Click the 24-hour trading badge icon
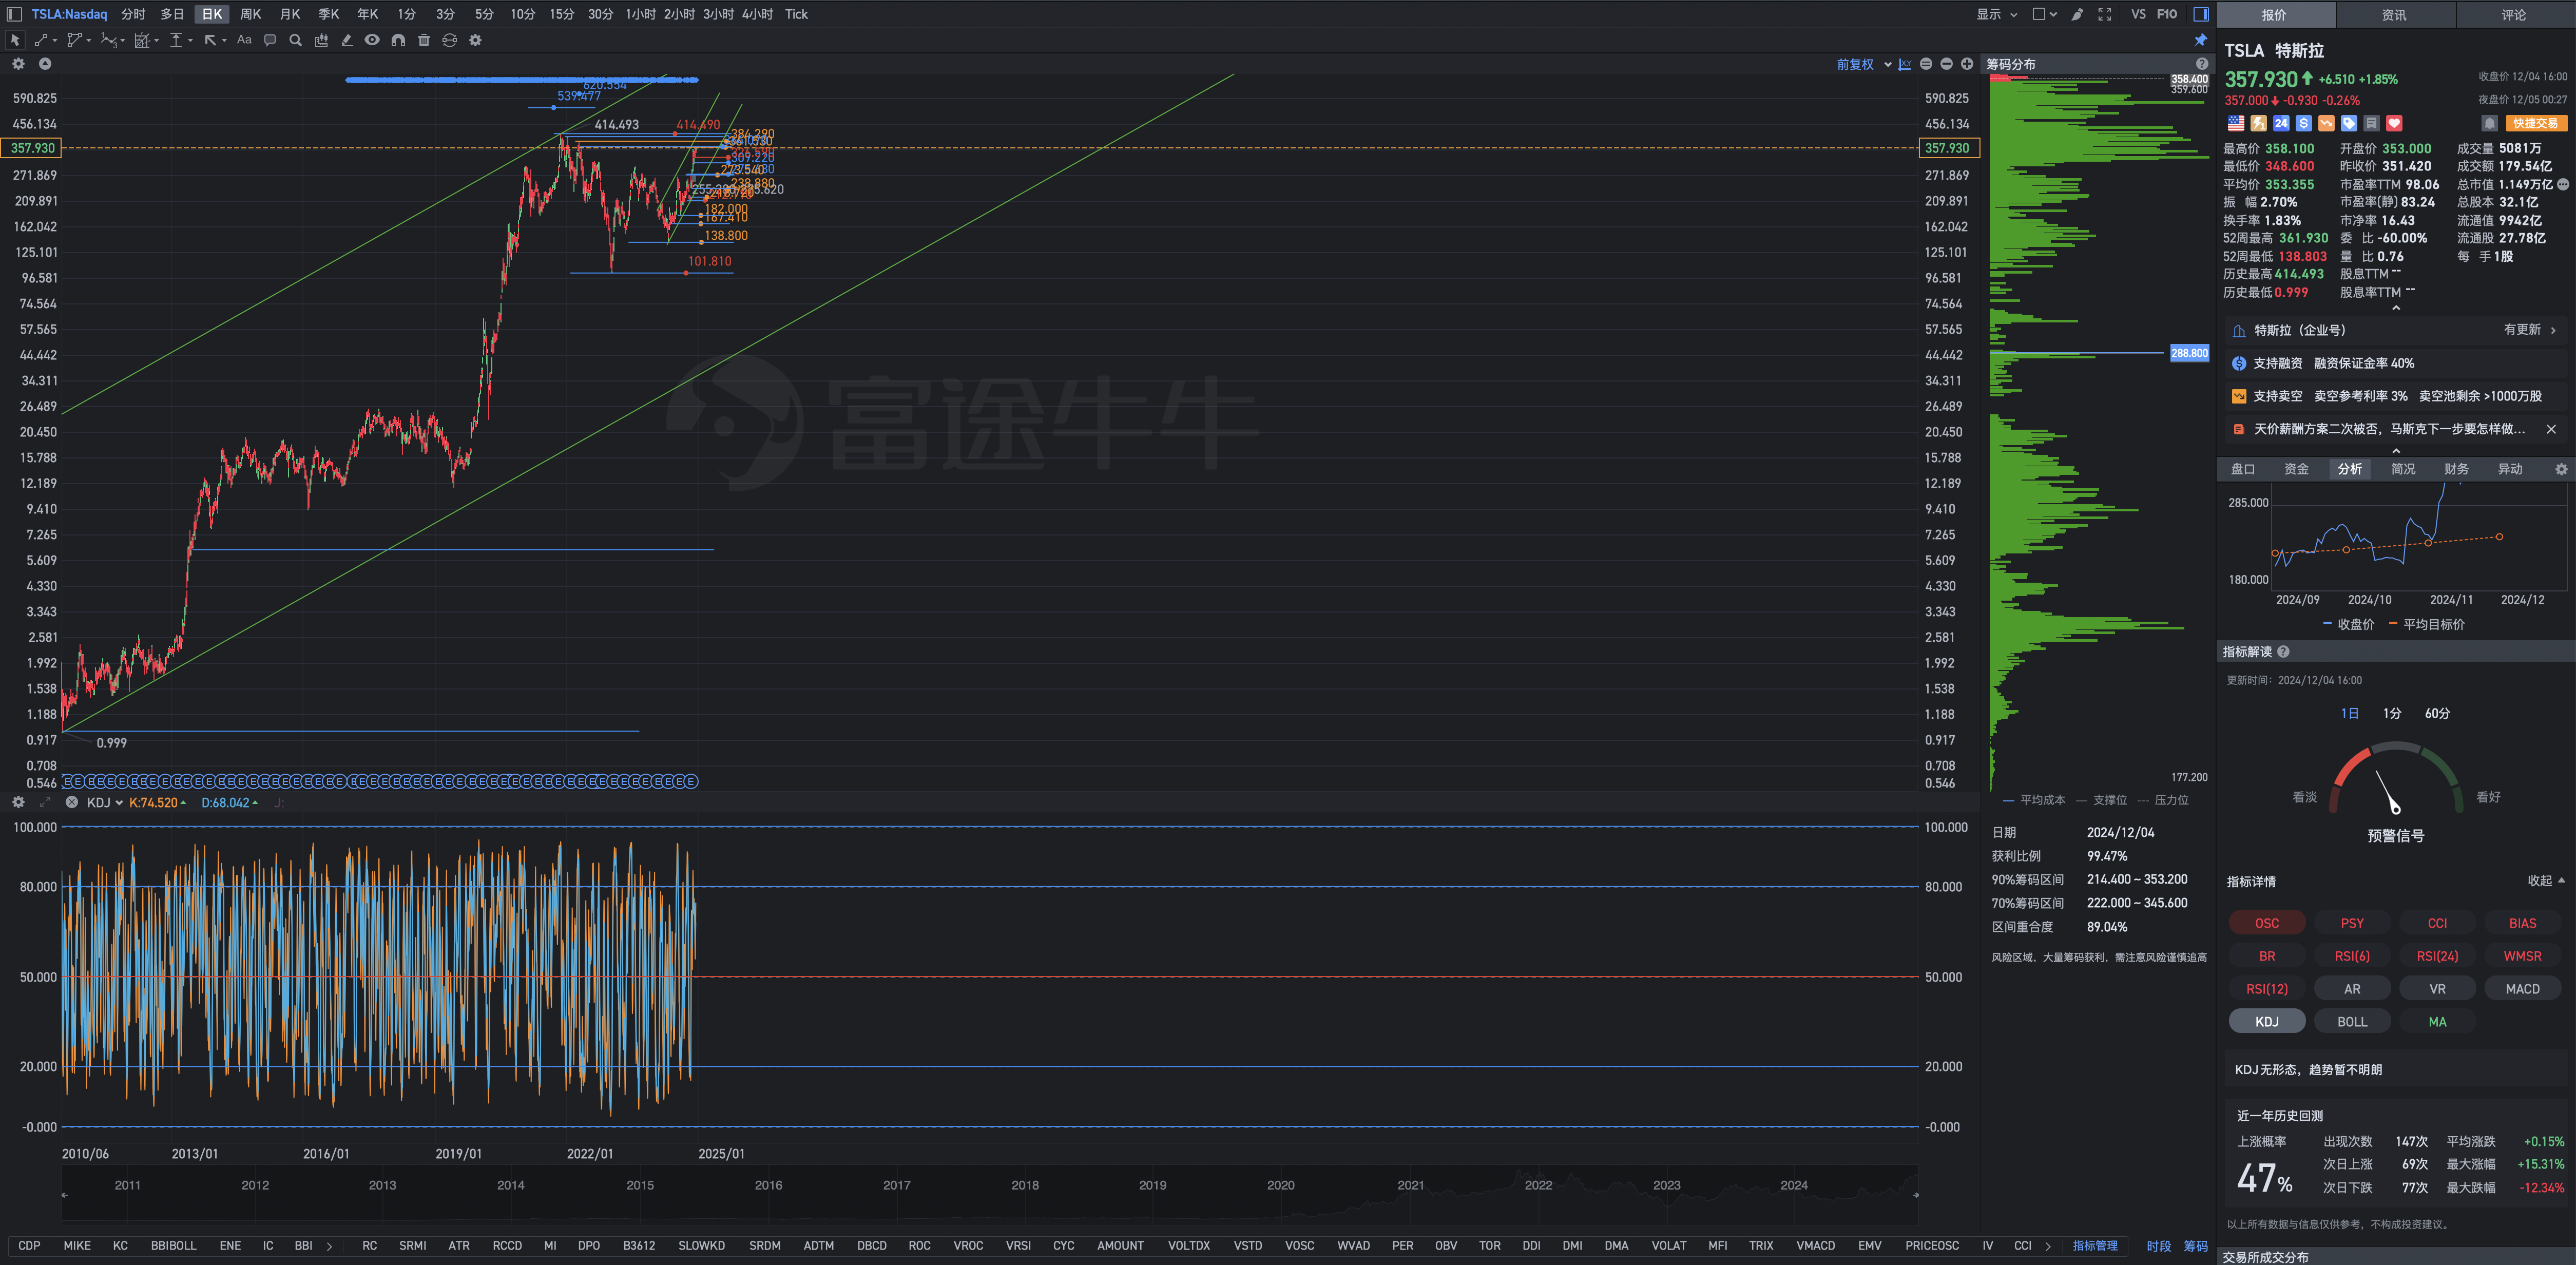2576x1265 pixels. pyautogui.click(x=2281, y=123)
